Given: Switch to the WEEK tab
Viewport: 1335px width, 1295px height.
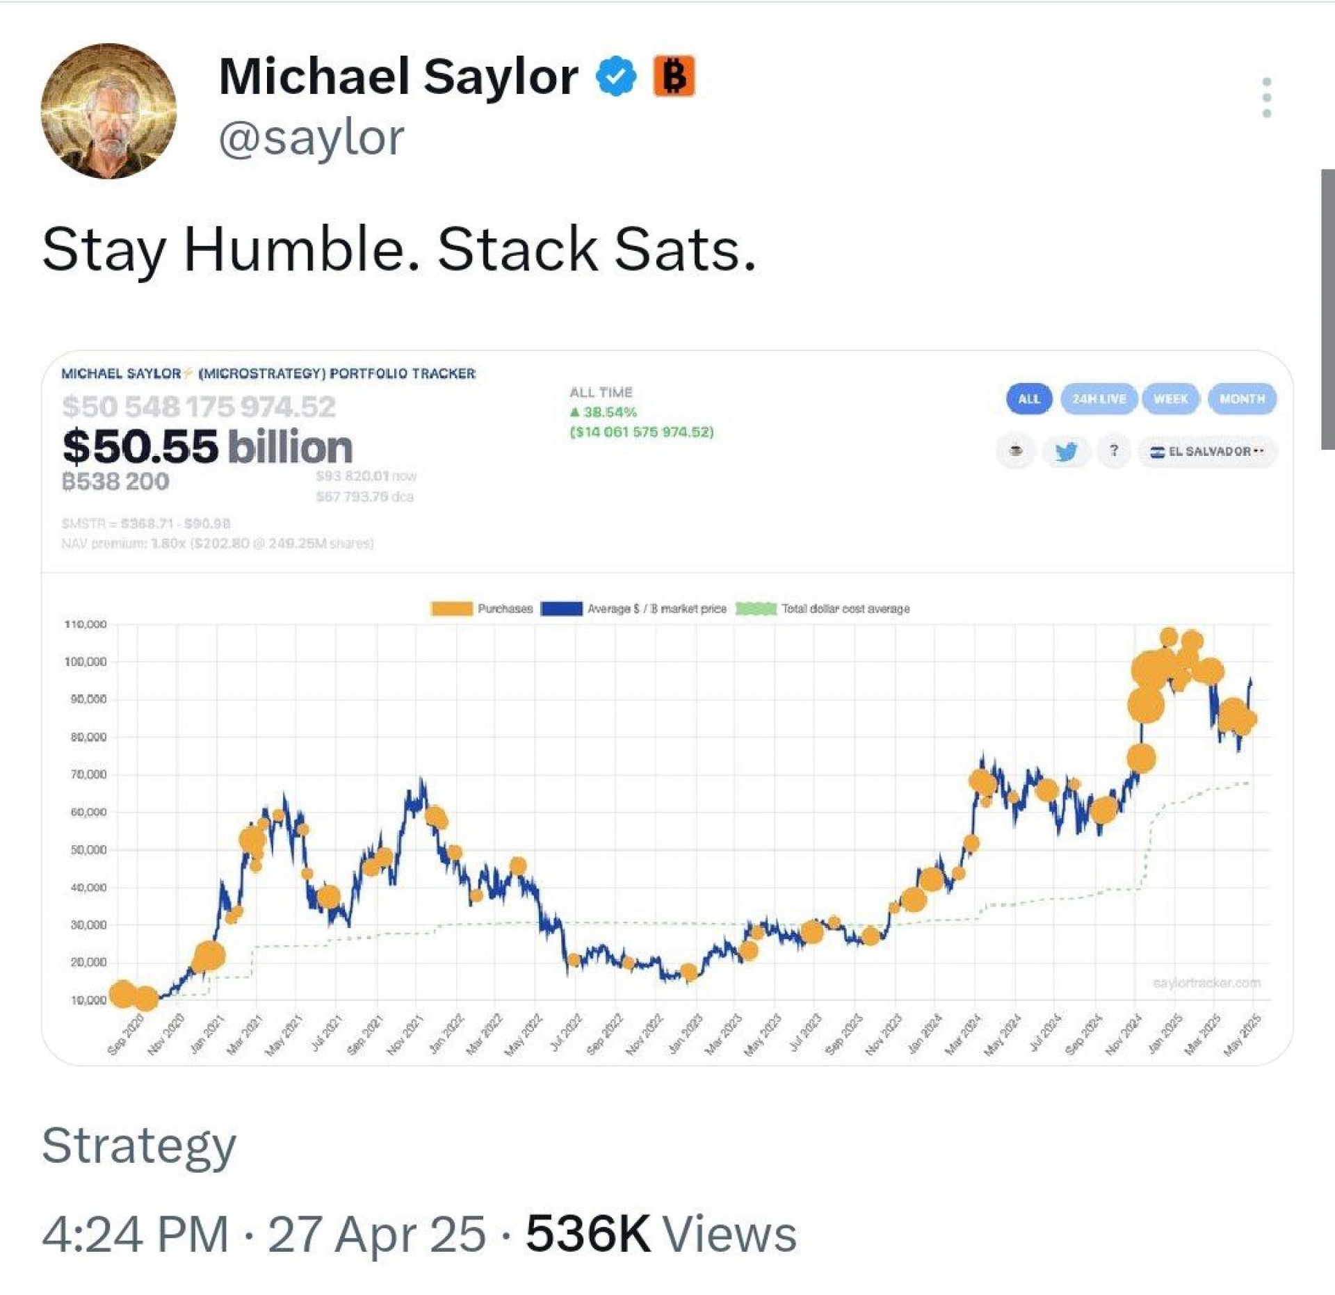Looking at the screenshot, I should pyautogui.click(x=1171, y=399).
